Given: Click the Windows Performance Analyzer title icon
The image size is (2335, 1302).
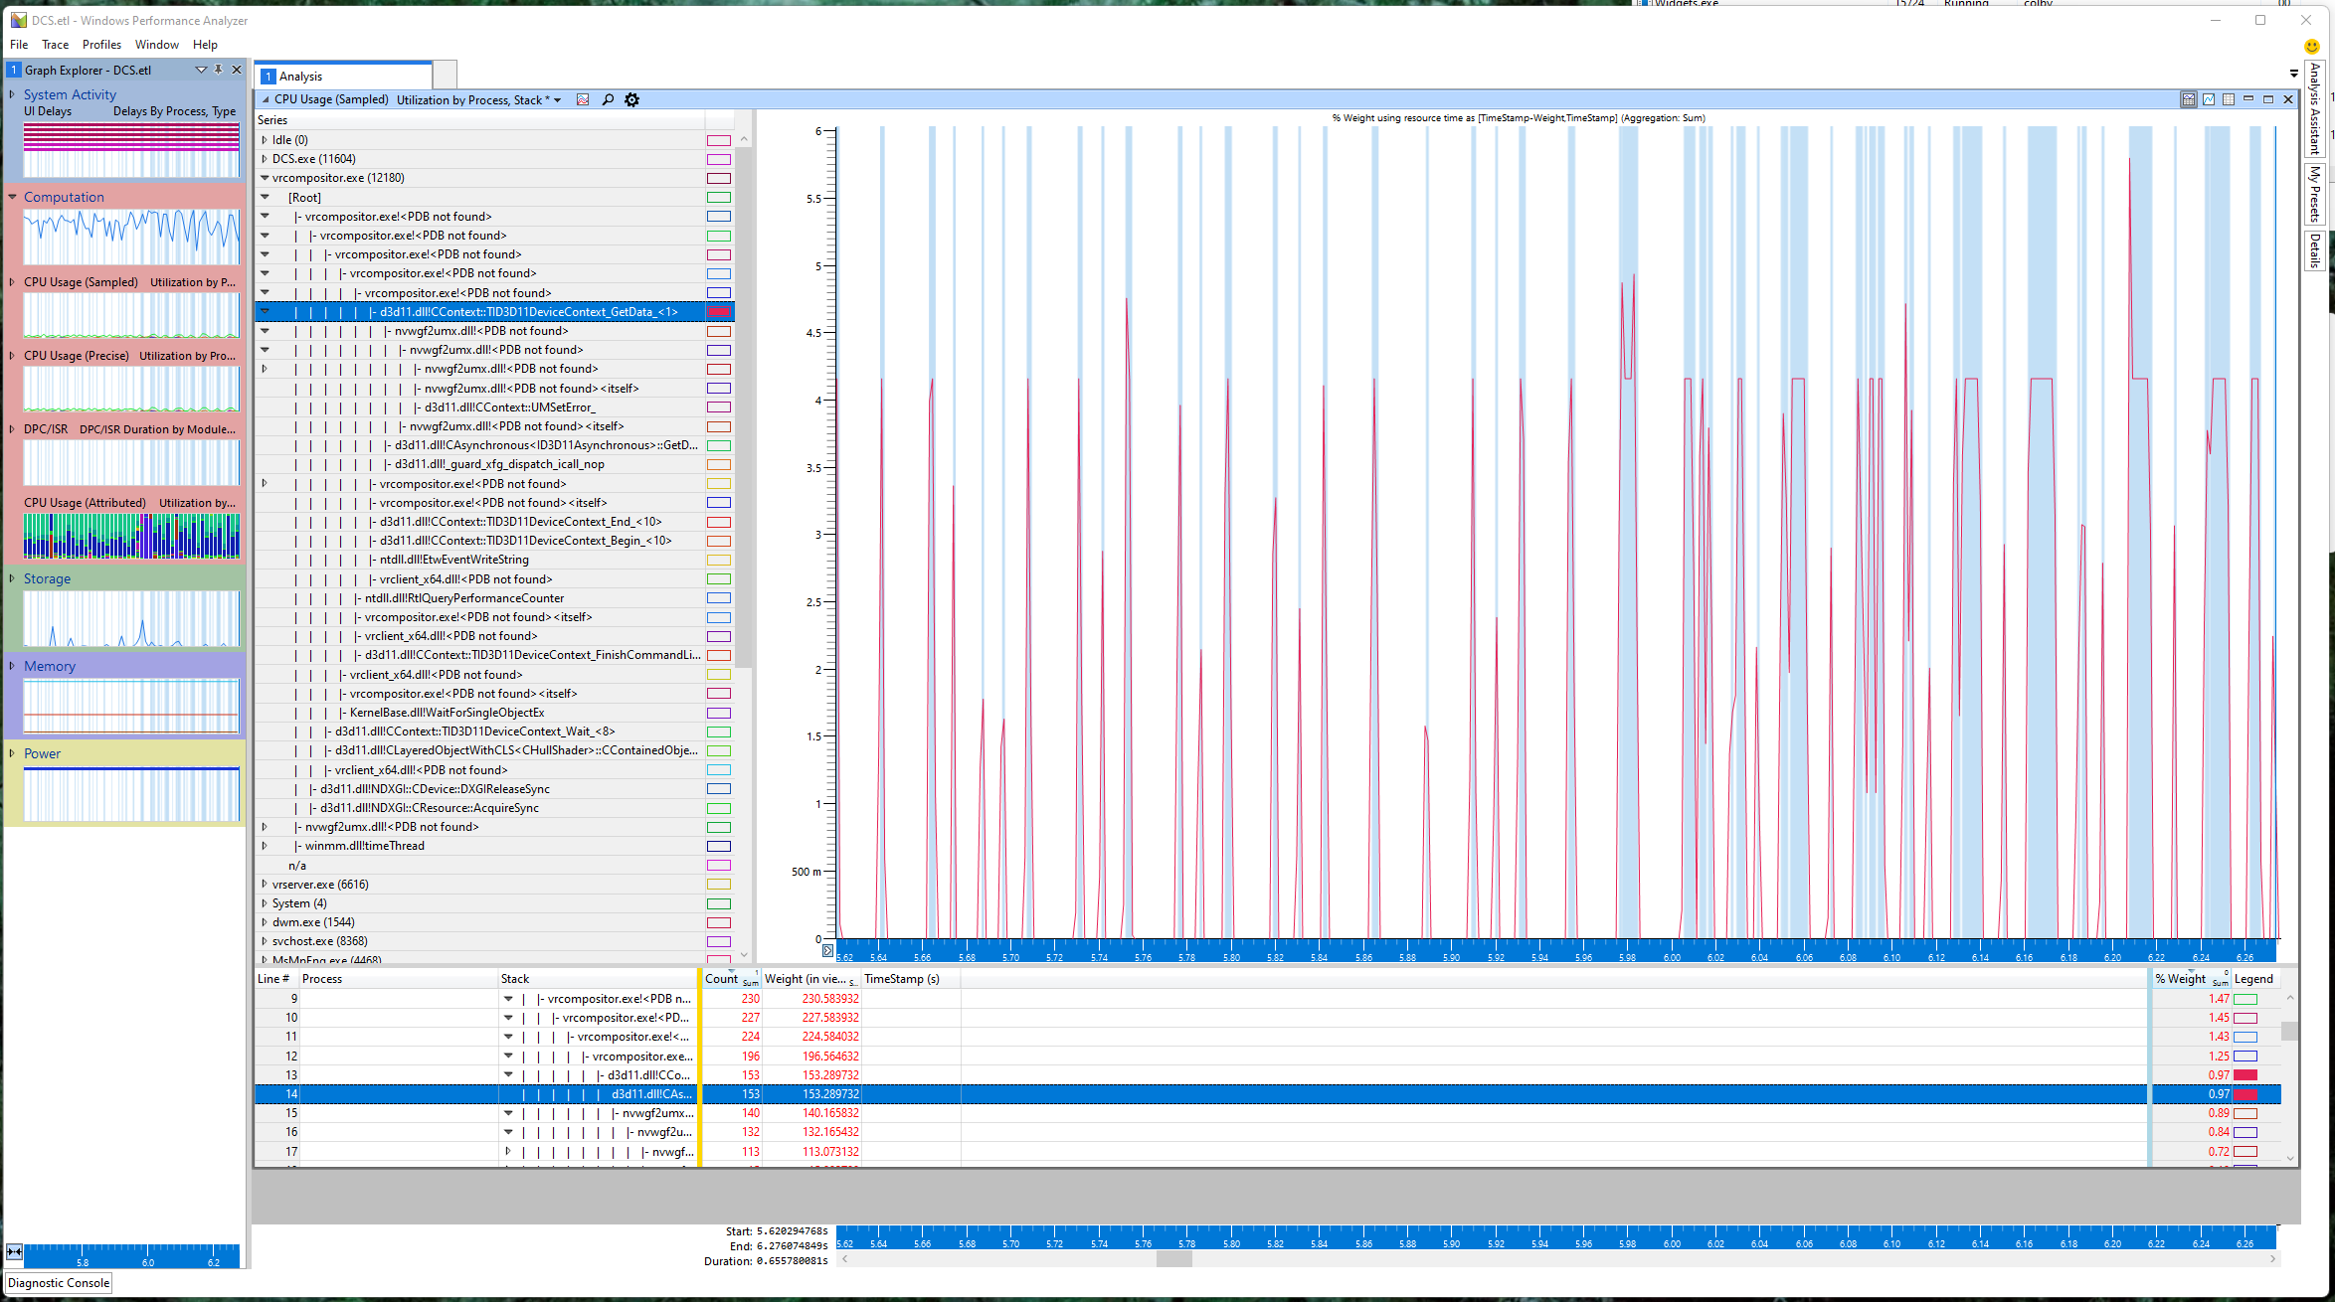Looking at the screenshot, I should [19, 20].
